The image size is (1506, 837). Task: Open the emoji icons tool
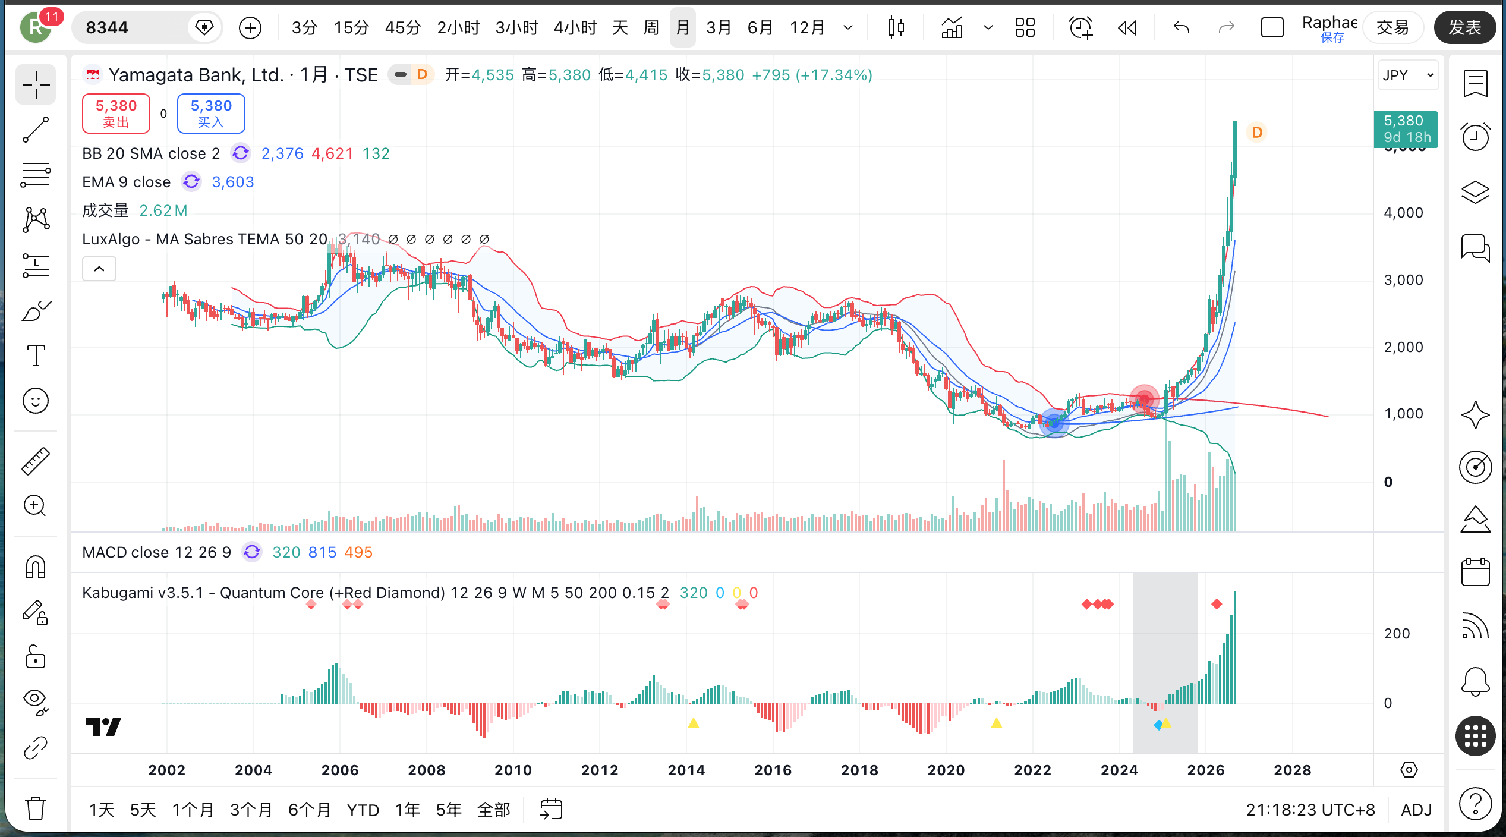coord(36,401)
